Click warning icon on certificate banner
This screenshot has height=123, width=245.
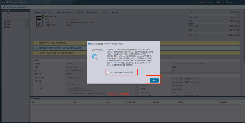36,53
